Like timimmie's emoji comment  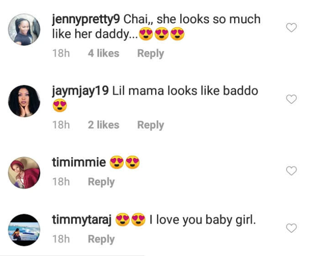point(291,171)
